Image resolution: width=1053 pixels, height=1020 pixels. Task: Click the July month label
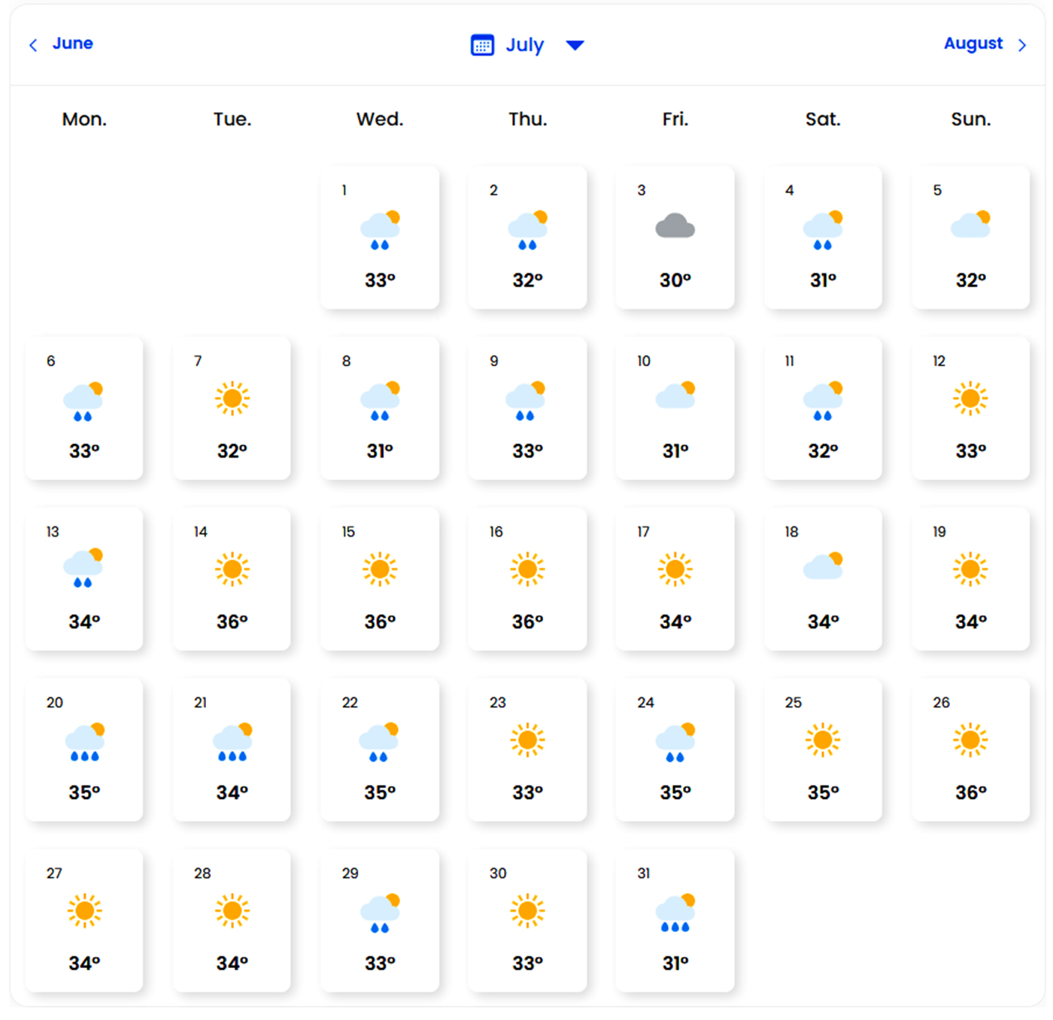click(x=524, y=45)
